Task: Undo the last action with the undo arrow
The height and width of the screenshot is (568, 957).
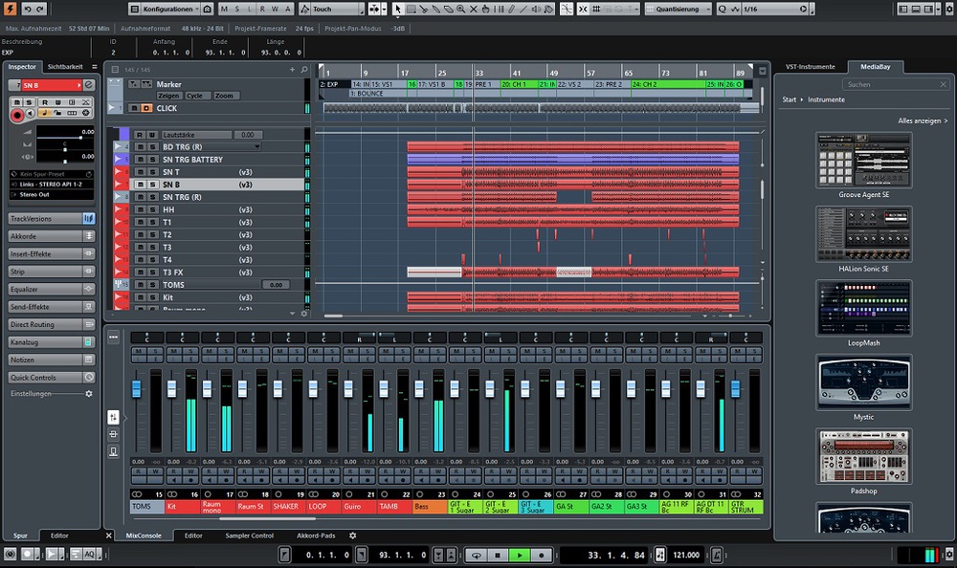Action: (x=28, y=9)
